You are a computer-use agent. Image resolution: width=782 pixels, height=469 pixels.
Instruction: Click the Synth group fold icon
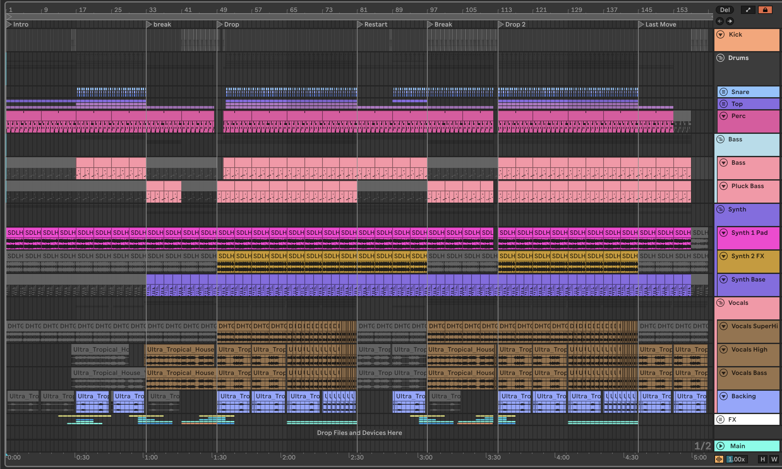point(720,209)
